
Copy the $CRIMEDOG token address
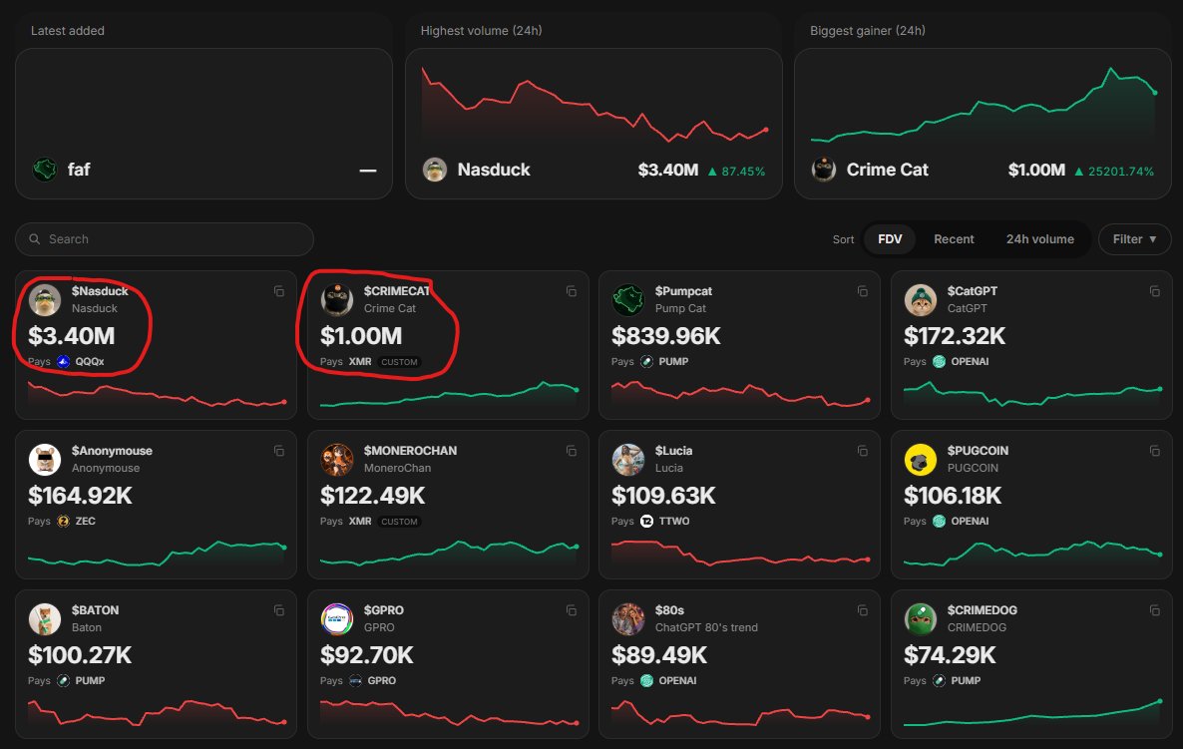coord(1154,610)
